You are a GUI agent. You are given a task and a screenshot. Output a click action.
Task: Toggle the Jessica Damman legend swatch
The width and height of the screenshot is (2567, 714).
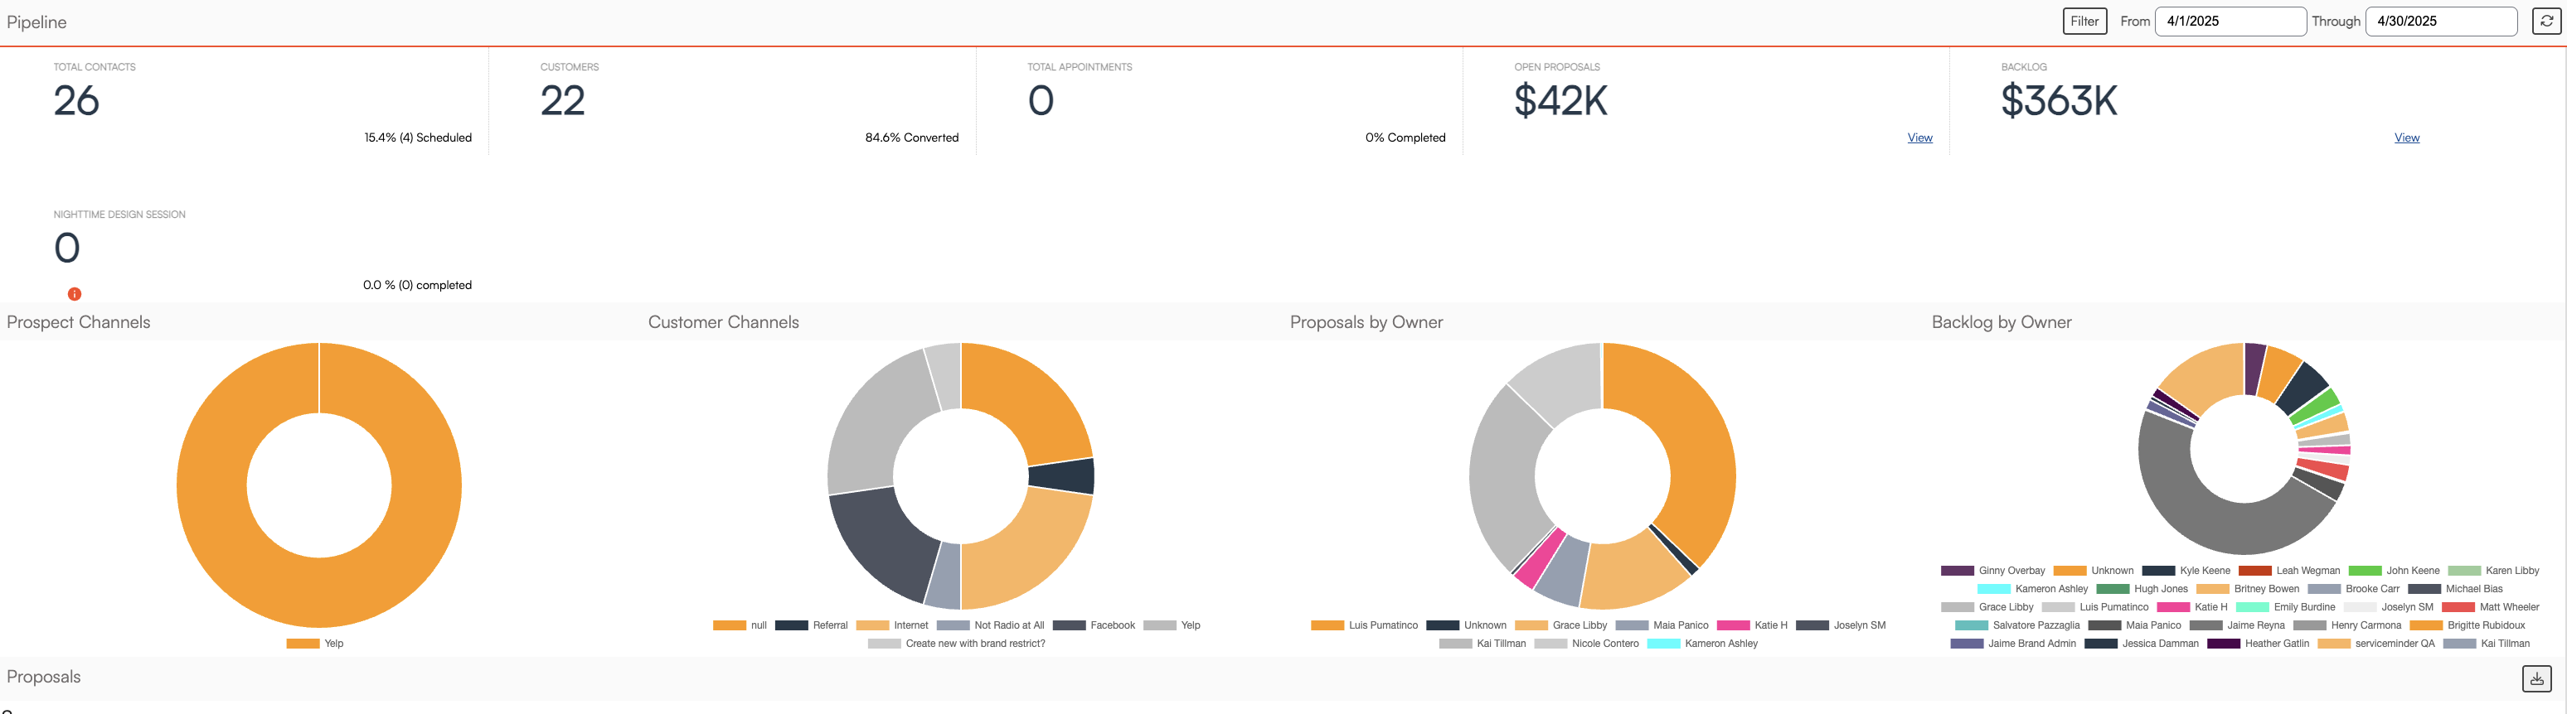(x=2102, y=644)
